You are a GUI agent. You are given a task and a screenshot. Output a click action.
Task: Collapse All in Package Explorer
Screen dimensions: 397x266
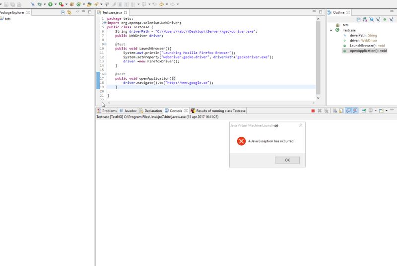pyautogui.click(x=63, y=12)
